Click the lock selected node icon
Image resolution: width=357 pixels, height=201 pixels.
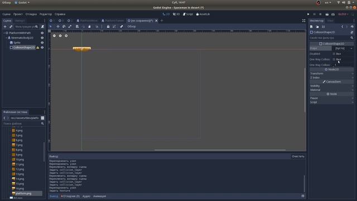(x=108, y=27)
